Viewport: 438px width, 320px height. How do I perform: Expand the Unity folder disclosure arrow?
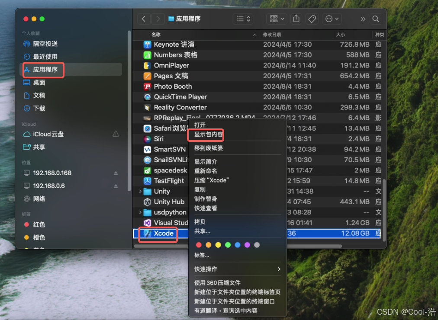140,192
